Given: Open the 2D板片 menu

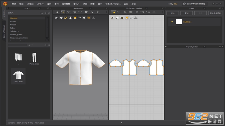Looking at the screenshot, I should (40, 4).
